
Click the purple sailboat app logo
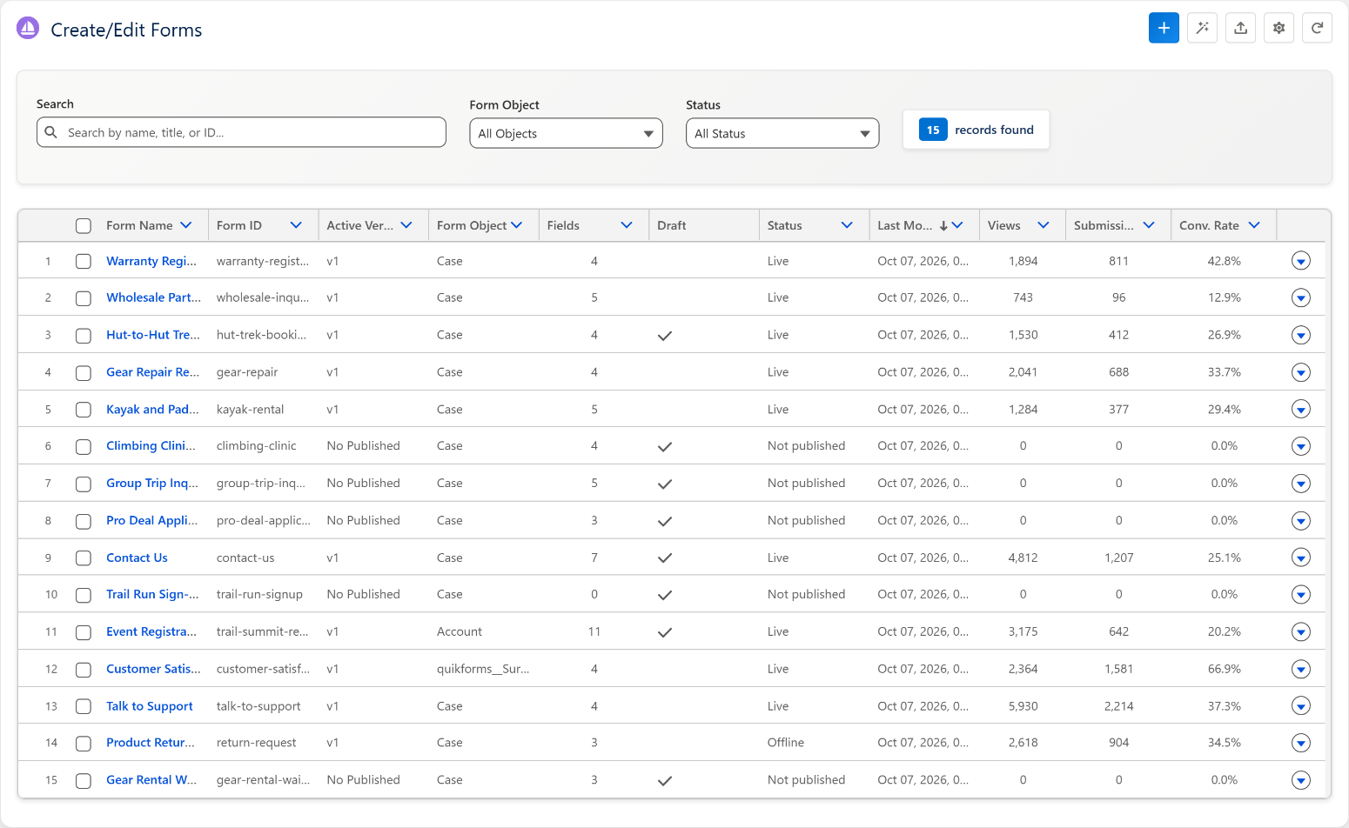pyautogui.click(x=28, y=29)
